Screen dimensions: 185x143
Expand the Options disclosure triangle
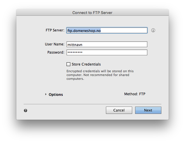click(x=46, y=94)
